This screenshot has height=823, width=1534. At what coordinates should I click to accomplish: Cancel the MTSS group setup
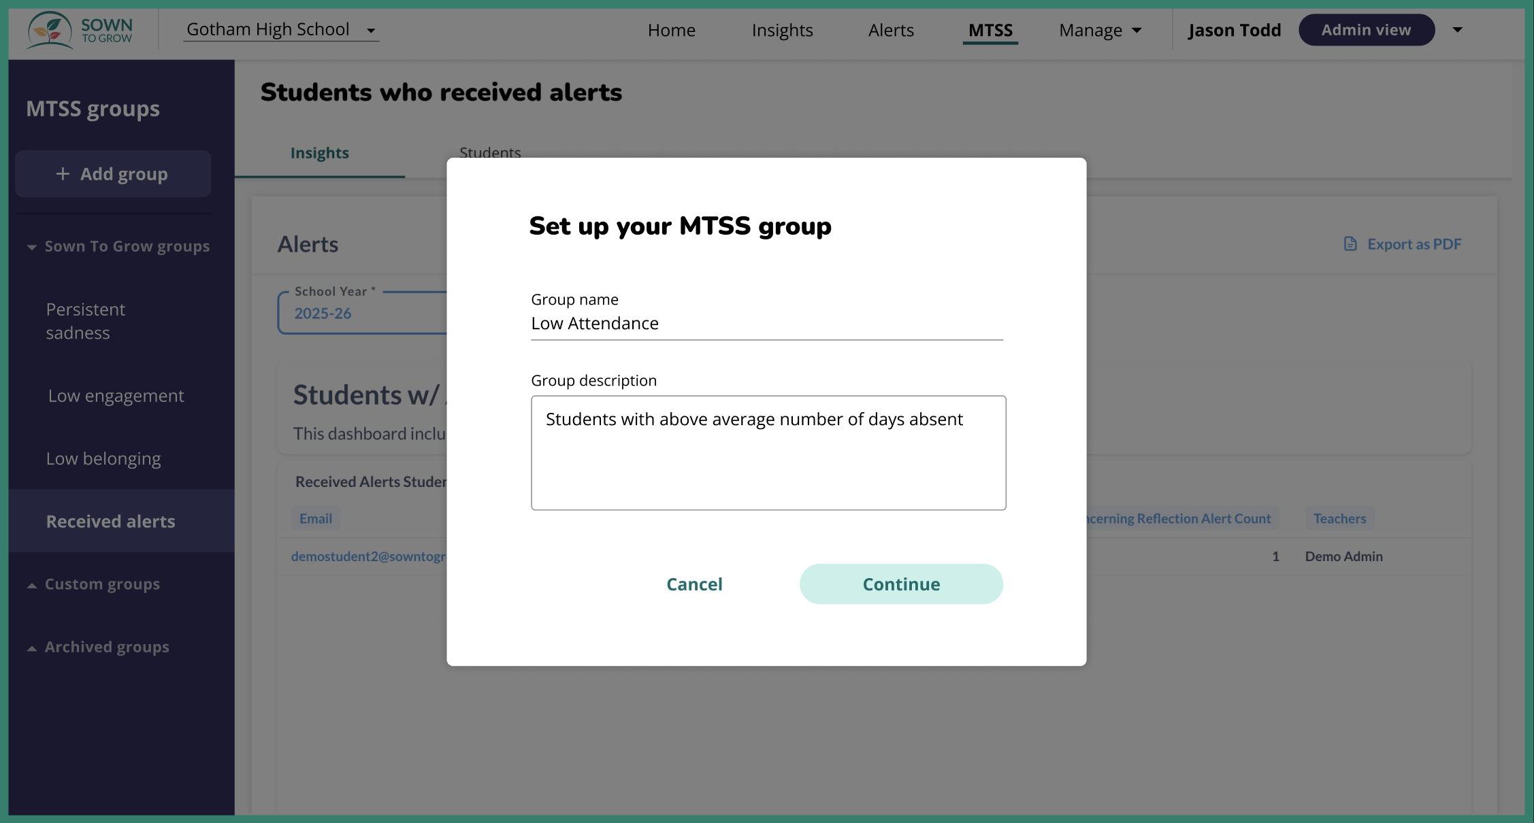tap(694, 584)
